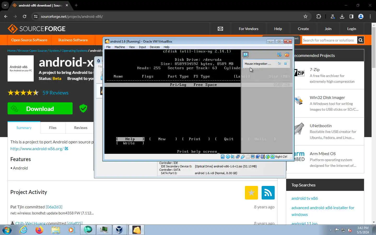Click the CPU virtualization indicator in VM status bar
The height and width of the screenshot is (235, 376).
tap(263, 157)
